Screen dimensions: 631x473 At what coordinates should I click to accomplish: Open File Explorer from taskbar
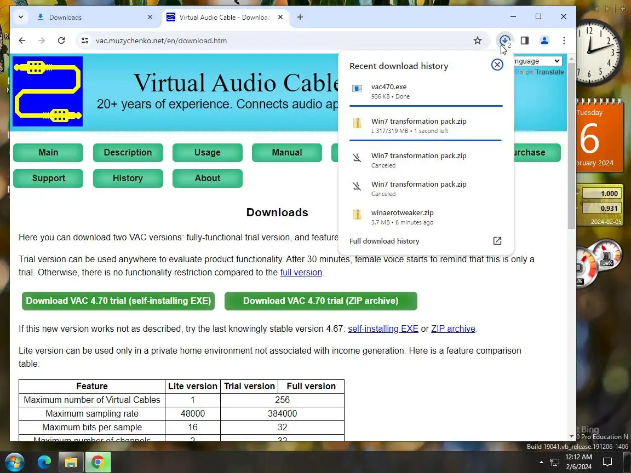point(71,462)
